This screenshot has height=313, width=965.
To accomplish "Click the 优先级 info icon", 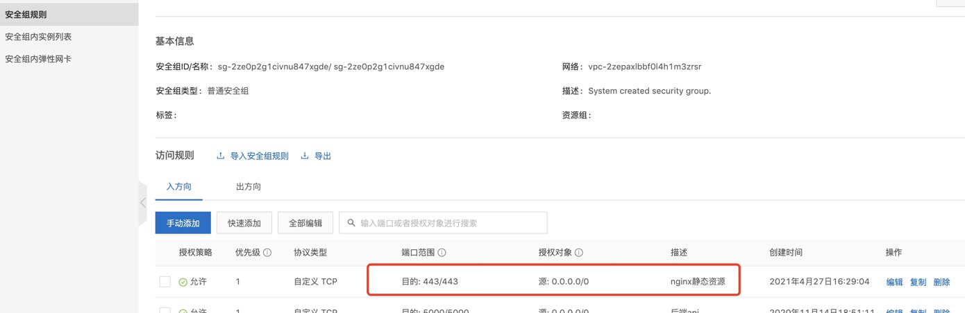I will [x=267, y=253].
